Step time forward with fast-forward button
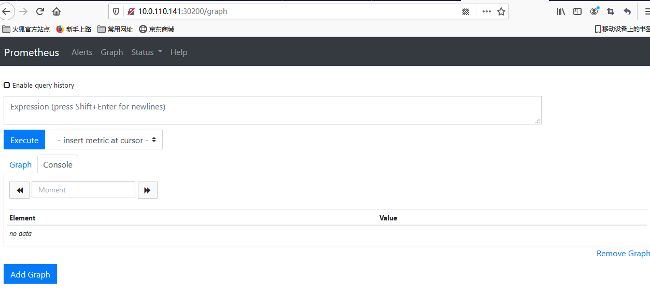The image size is (650, 306). 147,190
